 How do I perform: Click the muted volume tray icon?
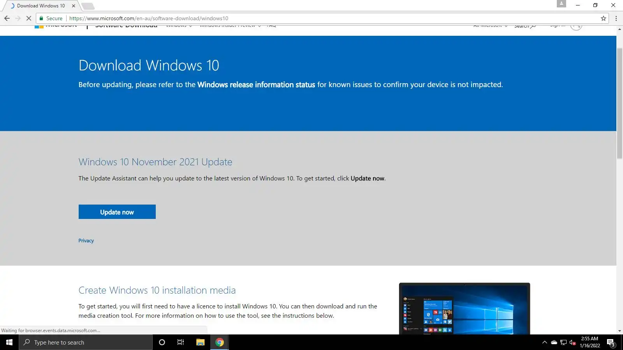[x=573, y=342]
